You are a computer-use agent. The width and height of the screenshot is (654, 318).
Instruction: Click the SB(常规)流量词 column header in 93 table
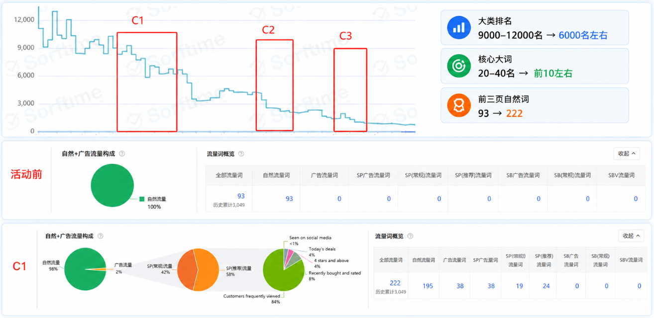point(572,175)
